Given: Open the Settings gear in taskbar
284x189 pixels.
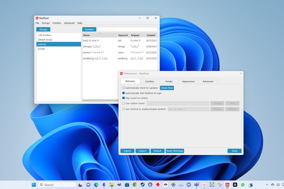Looking at the screenshot, I should tap(173, 185).
